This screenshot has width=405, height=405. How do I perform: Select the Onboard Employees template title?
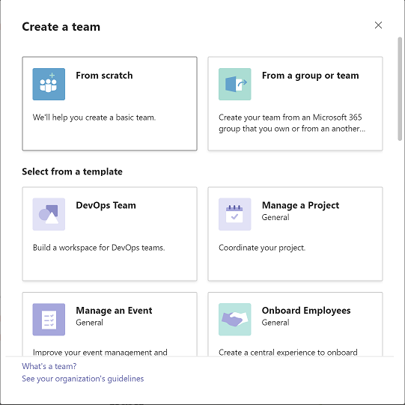(306, 311)
